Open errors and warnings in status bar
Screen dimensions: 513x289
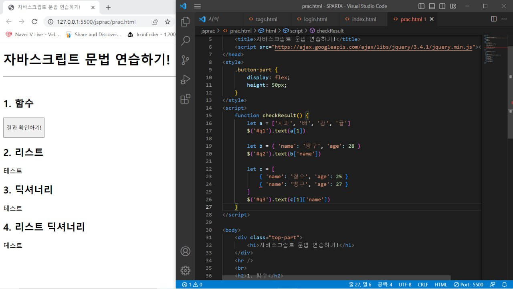(x=192, y=285)
